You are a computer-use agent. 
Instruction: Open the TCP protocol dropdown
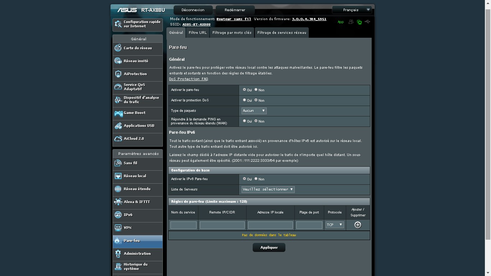pyautogui.click(x=334, y=225)
